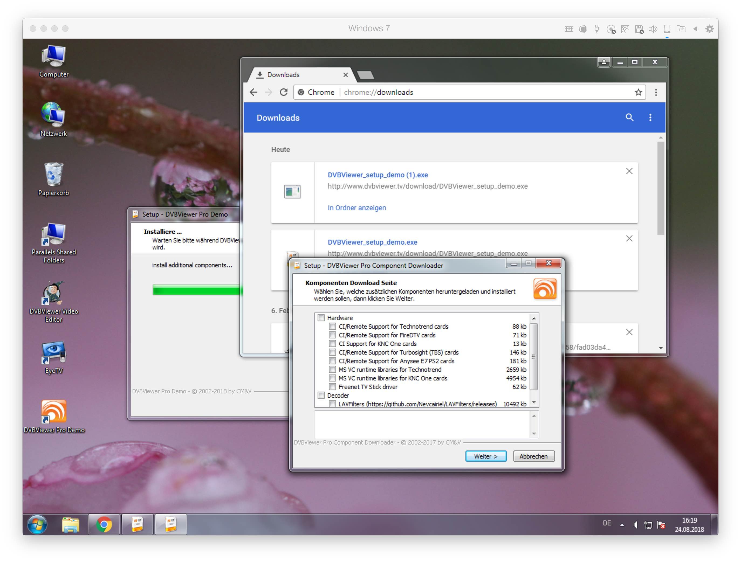
Task: Check the LAVFilters component
Action: tap(333, 404)
